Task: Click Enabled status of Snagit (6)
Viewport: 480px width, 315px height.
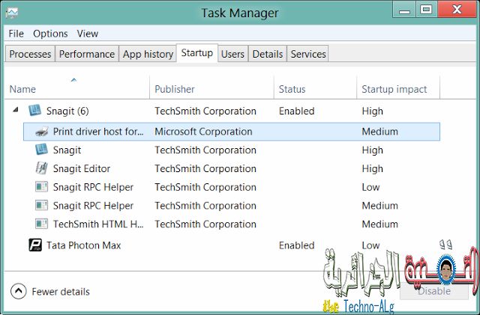Action: click(x=296, y=111)
